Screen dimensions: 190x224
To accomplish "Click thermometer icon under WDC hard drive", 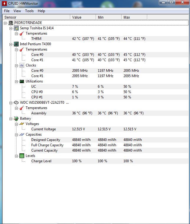I will coord(22,108).
